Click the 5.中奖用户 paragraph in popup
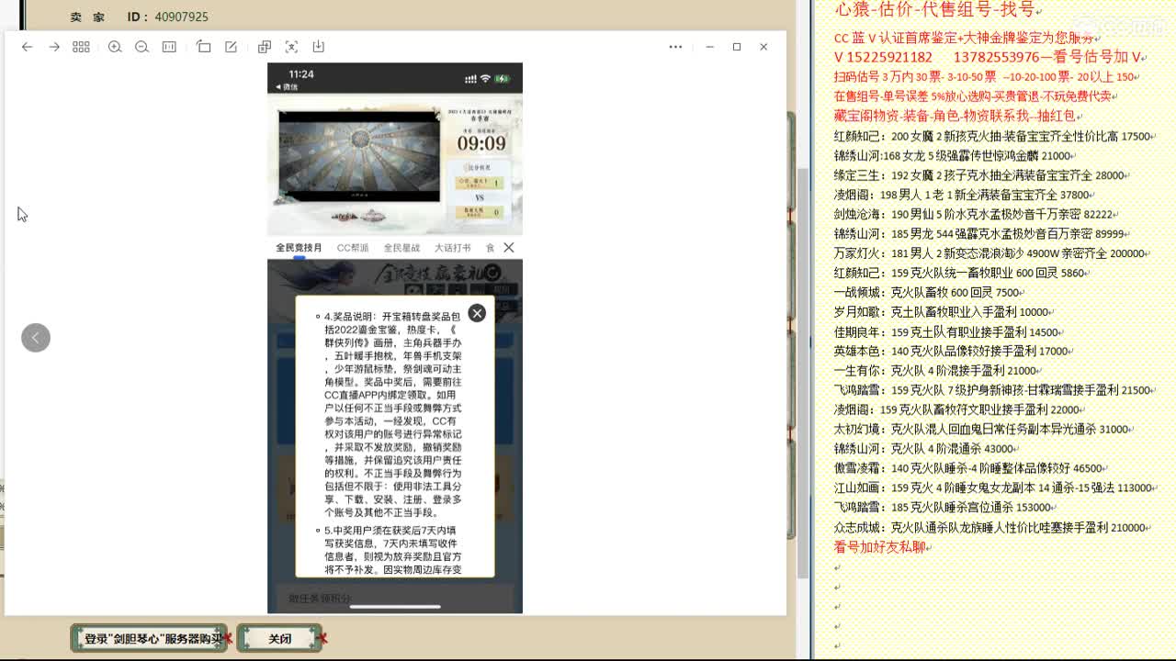 pos(393,550)
